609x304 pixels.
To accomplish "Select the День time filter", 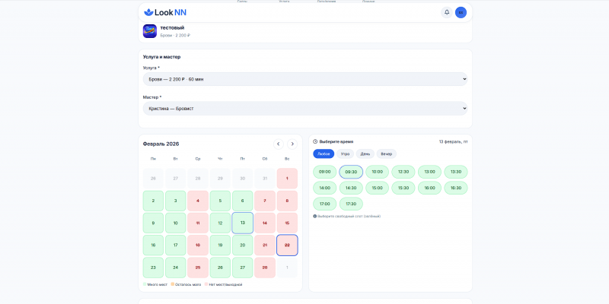I will coord(365,154).
